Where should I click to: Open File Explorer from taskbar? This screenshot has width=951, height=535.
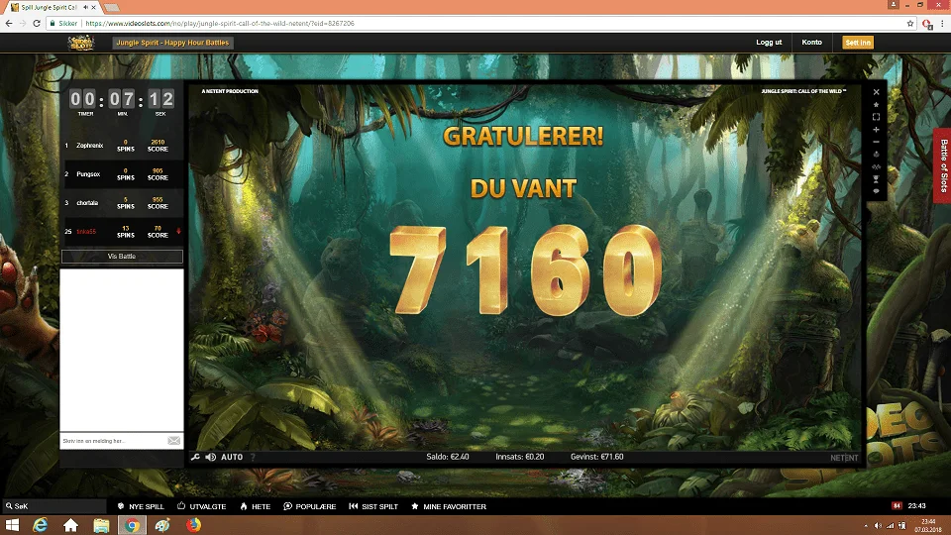tap(101, 525)
